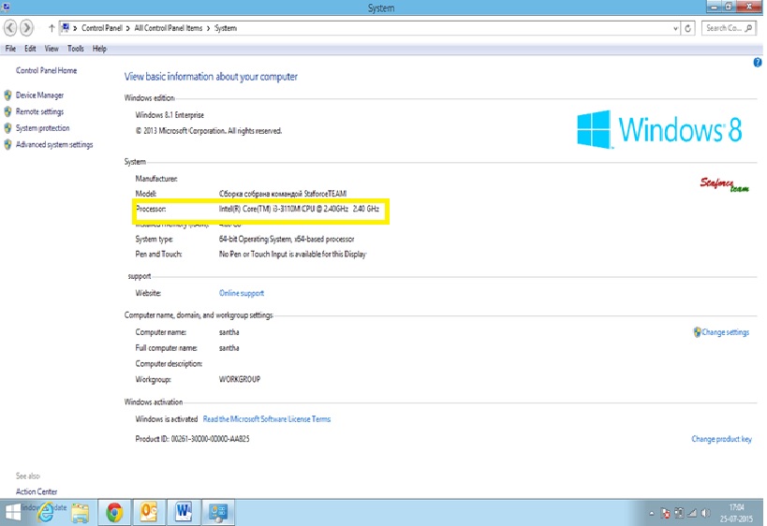Image resolution: width=767 pixels, height=526 pixels.
Task: Open the Tools menu
Action: (75, 49)
